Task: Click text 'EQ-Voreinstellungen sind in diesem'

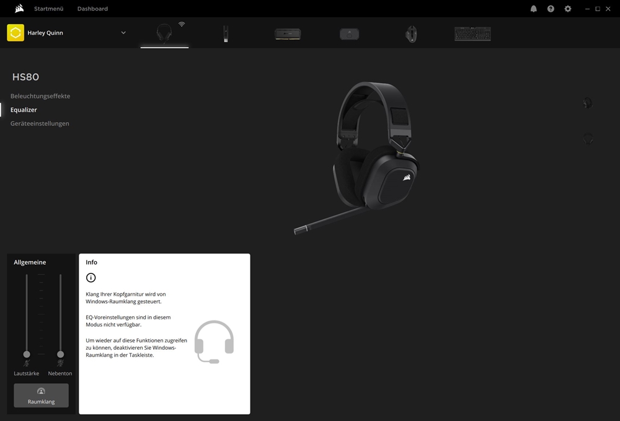Action: tap(128, 317)
